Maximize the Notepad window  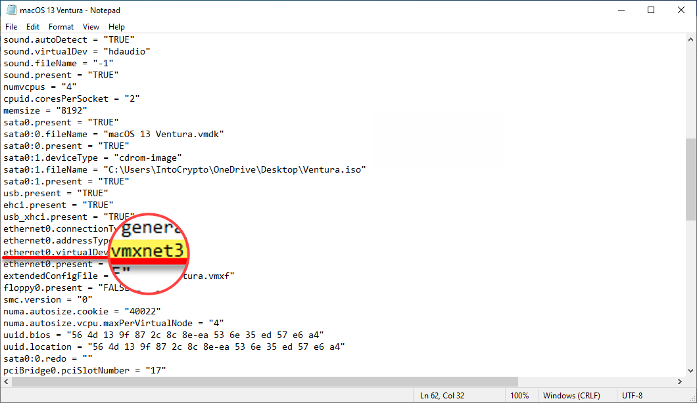point(651,10)
